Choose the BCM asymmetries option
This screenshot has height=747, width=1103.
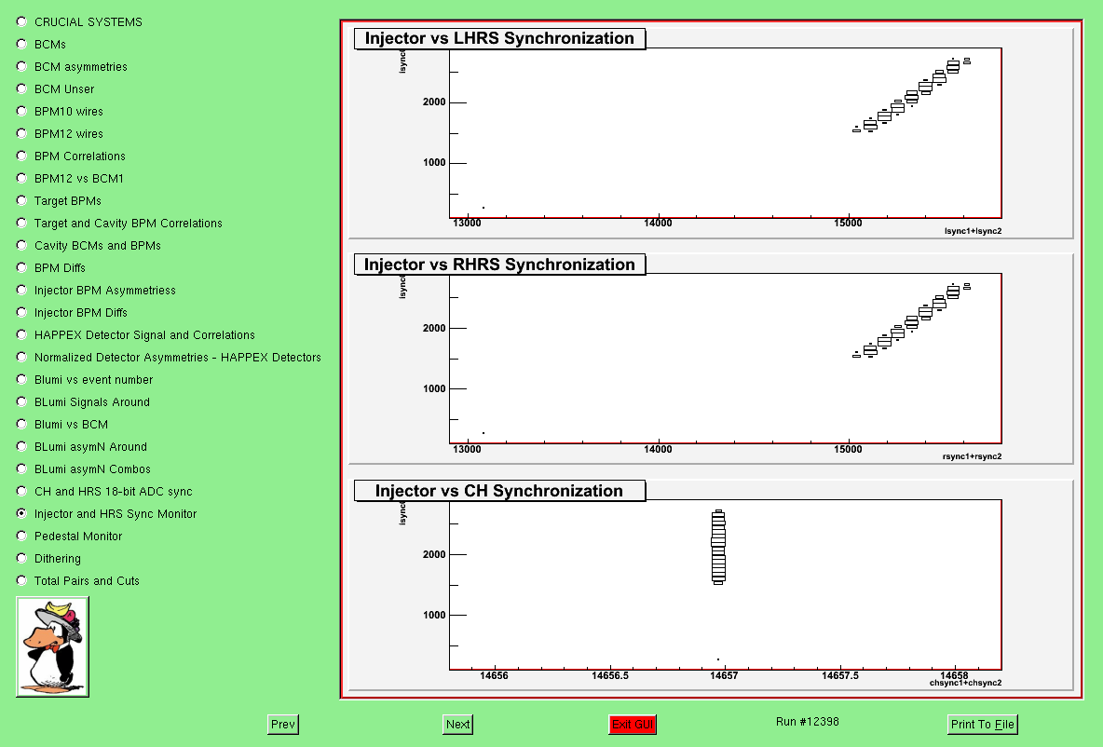21,66
